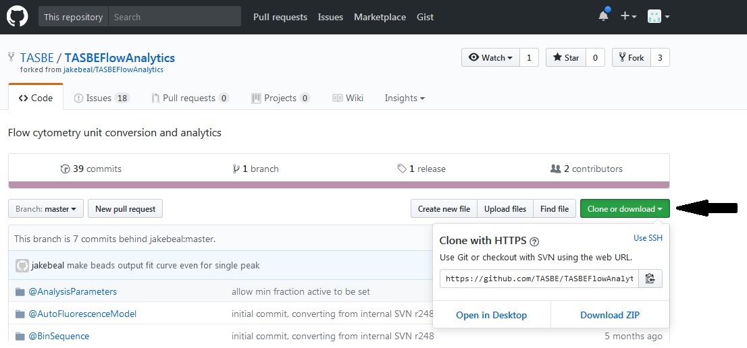This screenshot has height=348, width=747.
Task: Open the plus create-new menu
Action: click(x=628, y=16)
